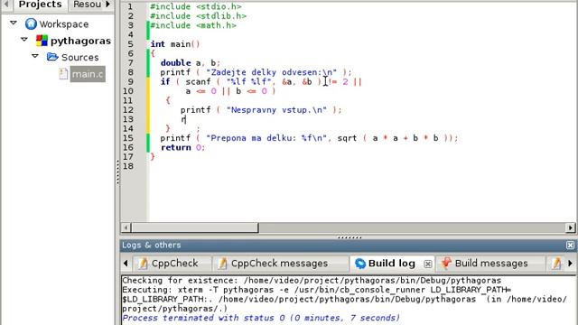Show more log tabs with right arrow
Image resolution: width=578 pixels, height=325 pixels.
coord(570,263)
